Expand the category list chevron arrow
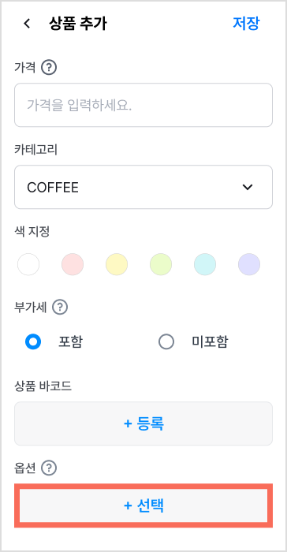 (x=248, y=188)
